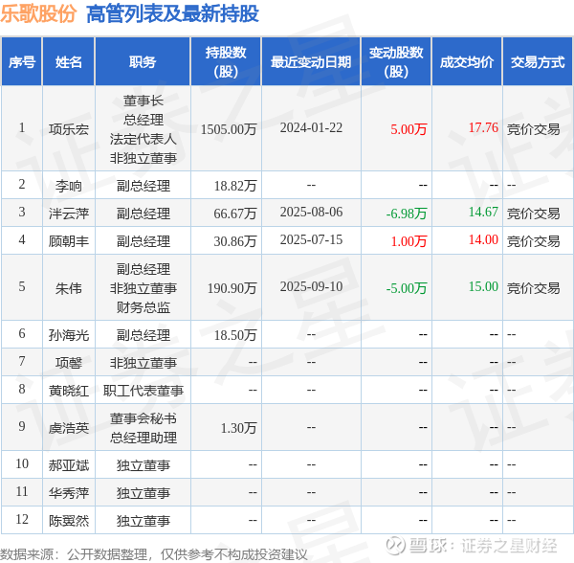Click the name 虞浩英
Image resolution: width=574 pixels, height=563 pixels.
click(x=69, y=427)
